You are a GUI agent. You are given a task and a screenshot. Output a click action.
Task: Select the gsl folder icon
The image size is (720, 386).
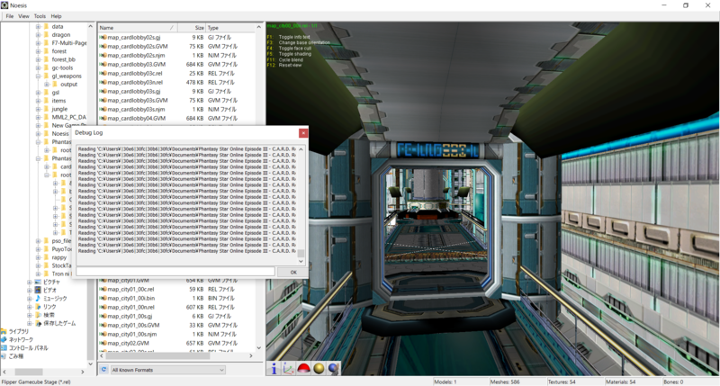coord(46,93)
